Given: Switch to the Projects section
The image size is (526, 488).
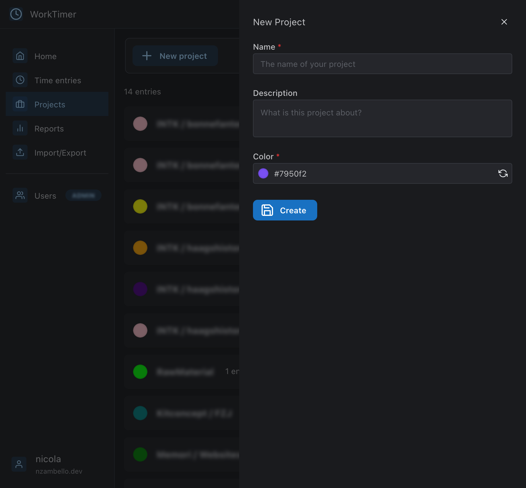Looking at the screenshot, I should click(x=50, y=104).
